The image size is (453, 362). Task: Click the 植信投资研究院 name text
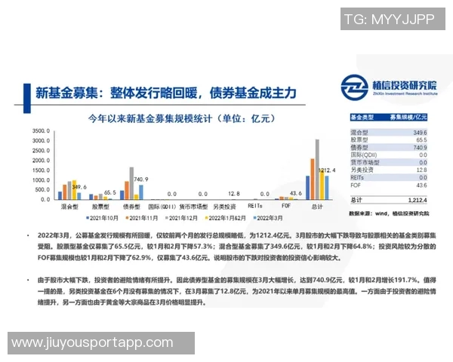tap(405, 85)
